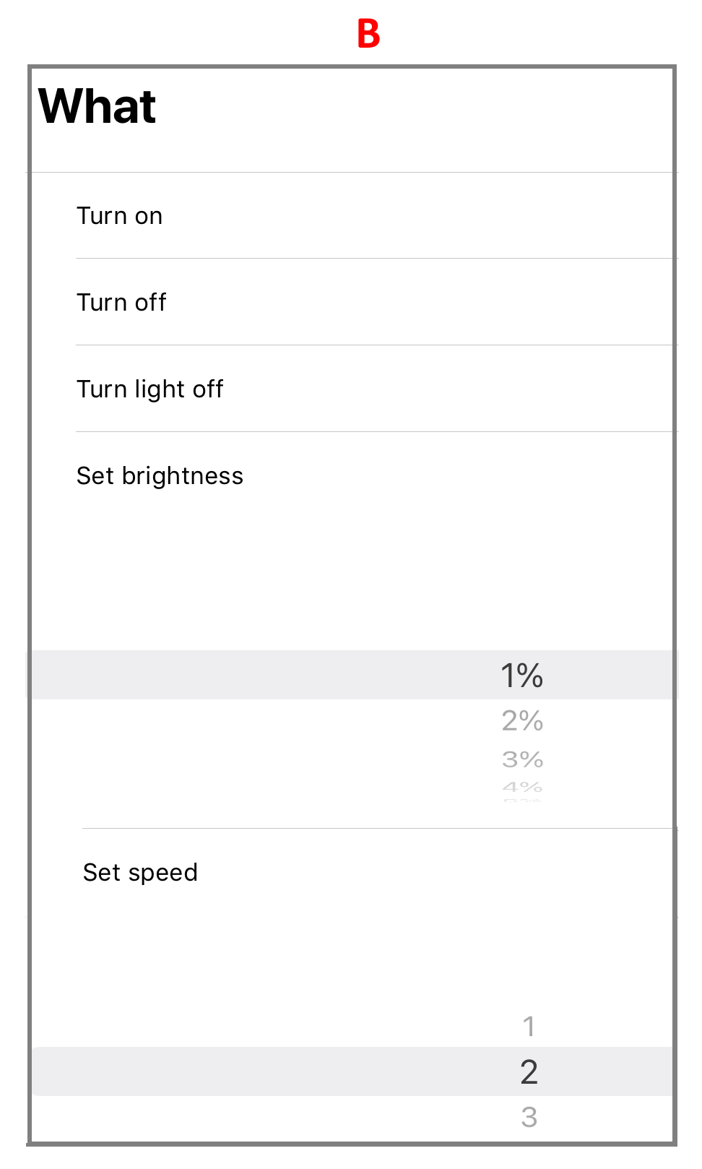Viewport: 702px width, 1169px height.
Task: Choose the Turn off action
Action: coord(352,302)
